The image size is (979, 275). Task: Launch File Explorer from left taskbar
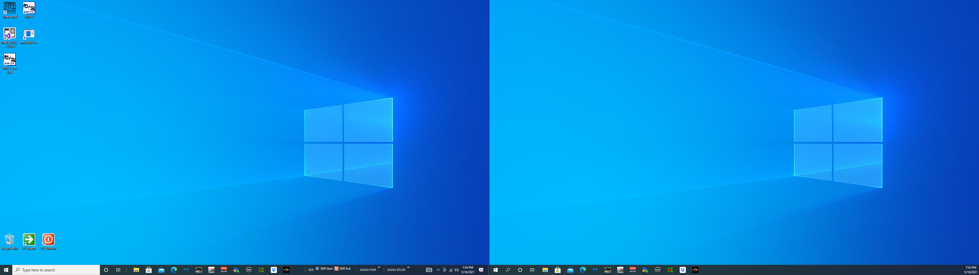click(136, 270)
